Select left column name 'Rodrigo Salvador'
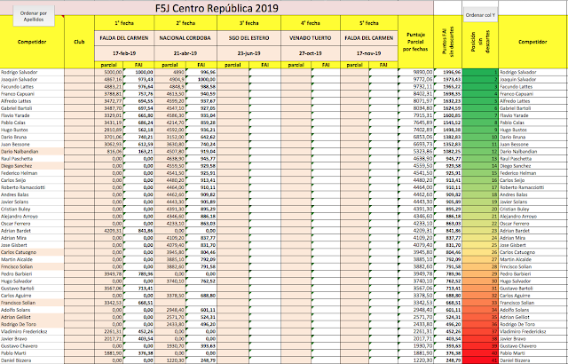 tap(20, 72)
